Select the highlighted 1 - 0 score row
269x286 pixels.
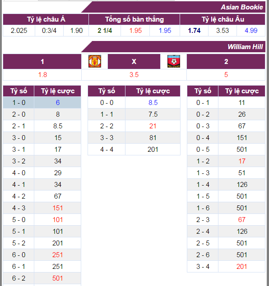click(x=42, y=103)
